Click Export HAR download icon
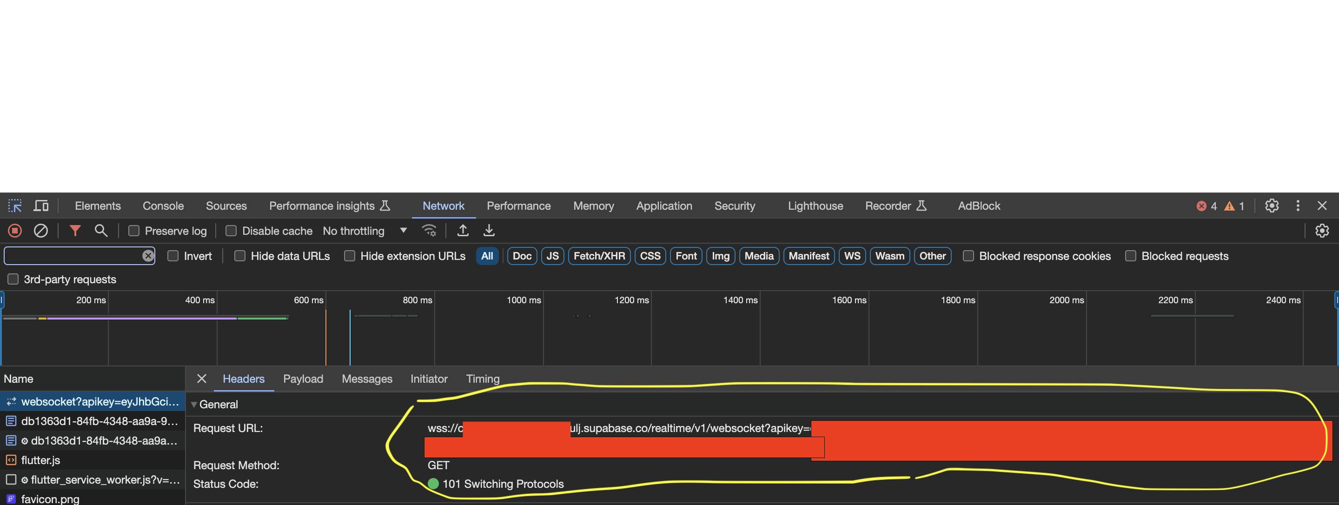 (489, 230)
